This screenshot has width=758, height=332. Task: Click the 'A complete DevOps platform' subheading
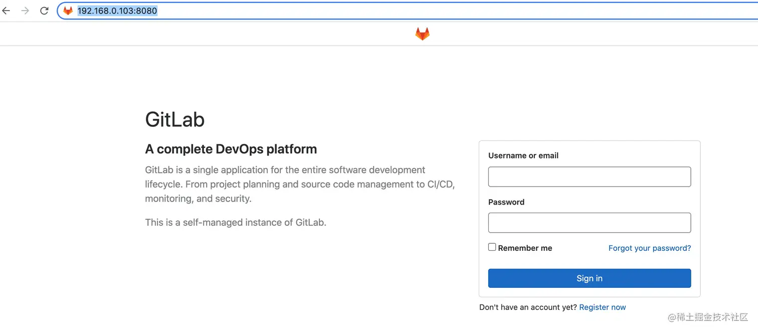pos(231,149)
